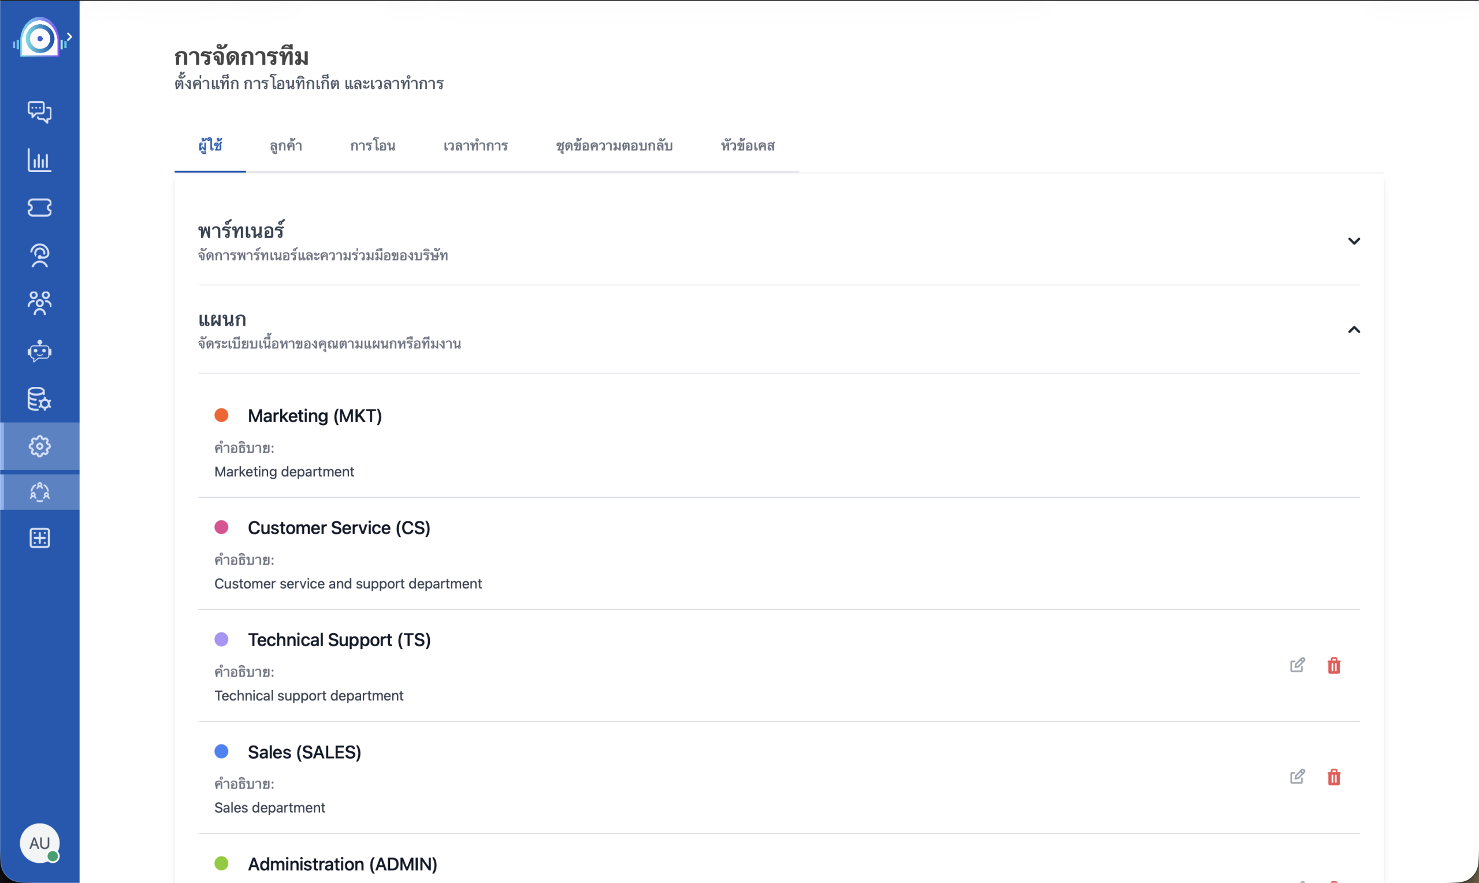Click edit icon for Sales department
1479x883 pixels.
point(1297,777)
